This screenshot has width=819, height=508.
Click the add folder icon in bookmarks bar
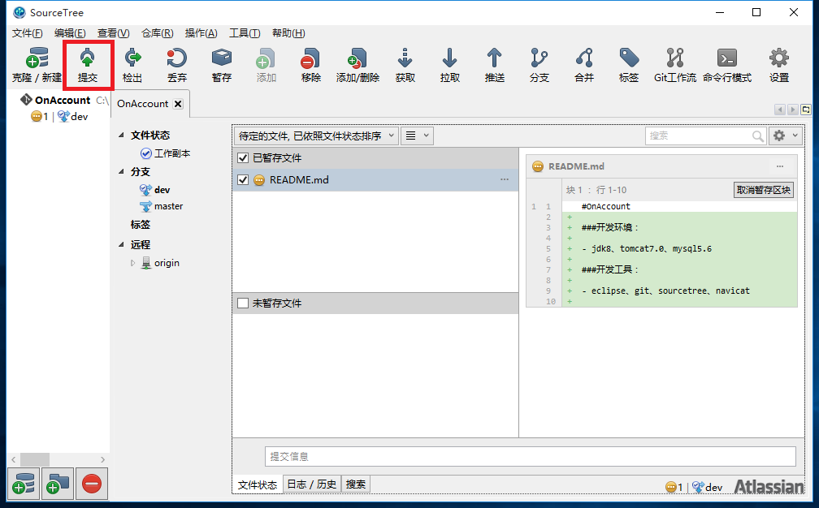[58, 484]
